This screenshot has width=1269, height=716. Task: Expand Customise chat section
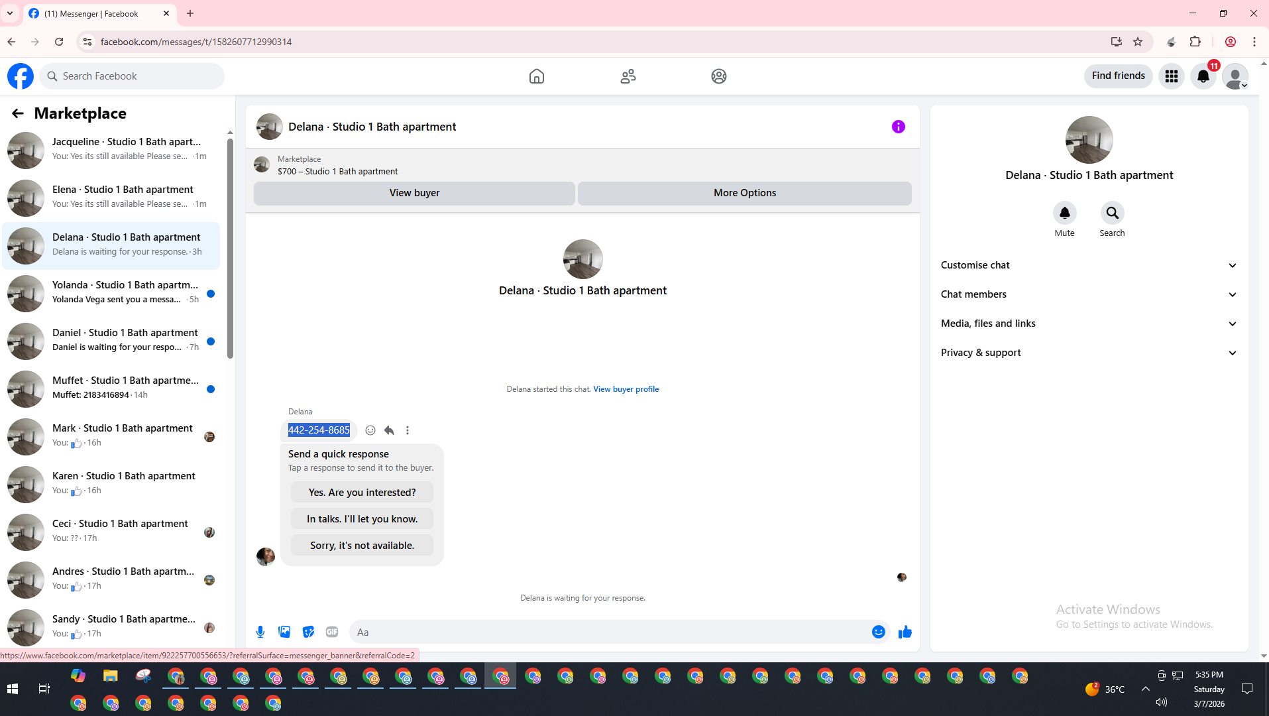(1089, 265)
